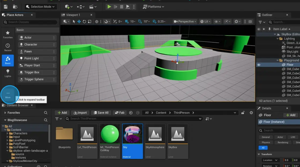300x167 pixels.
Task: Open Content Browser settings gear
Action: point(251,113)
